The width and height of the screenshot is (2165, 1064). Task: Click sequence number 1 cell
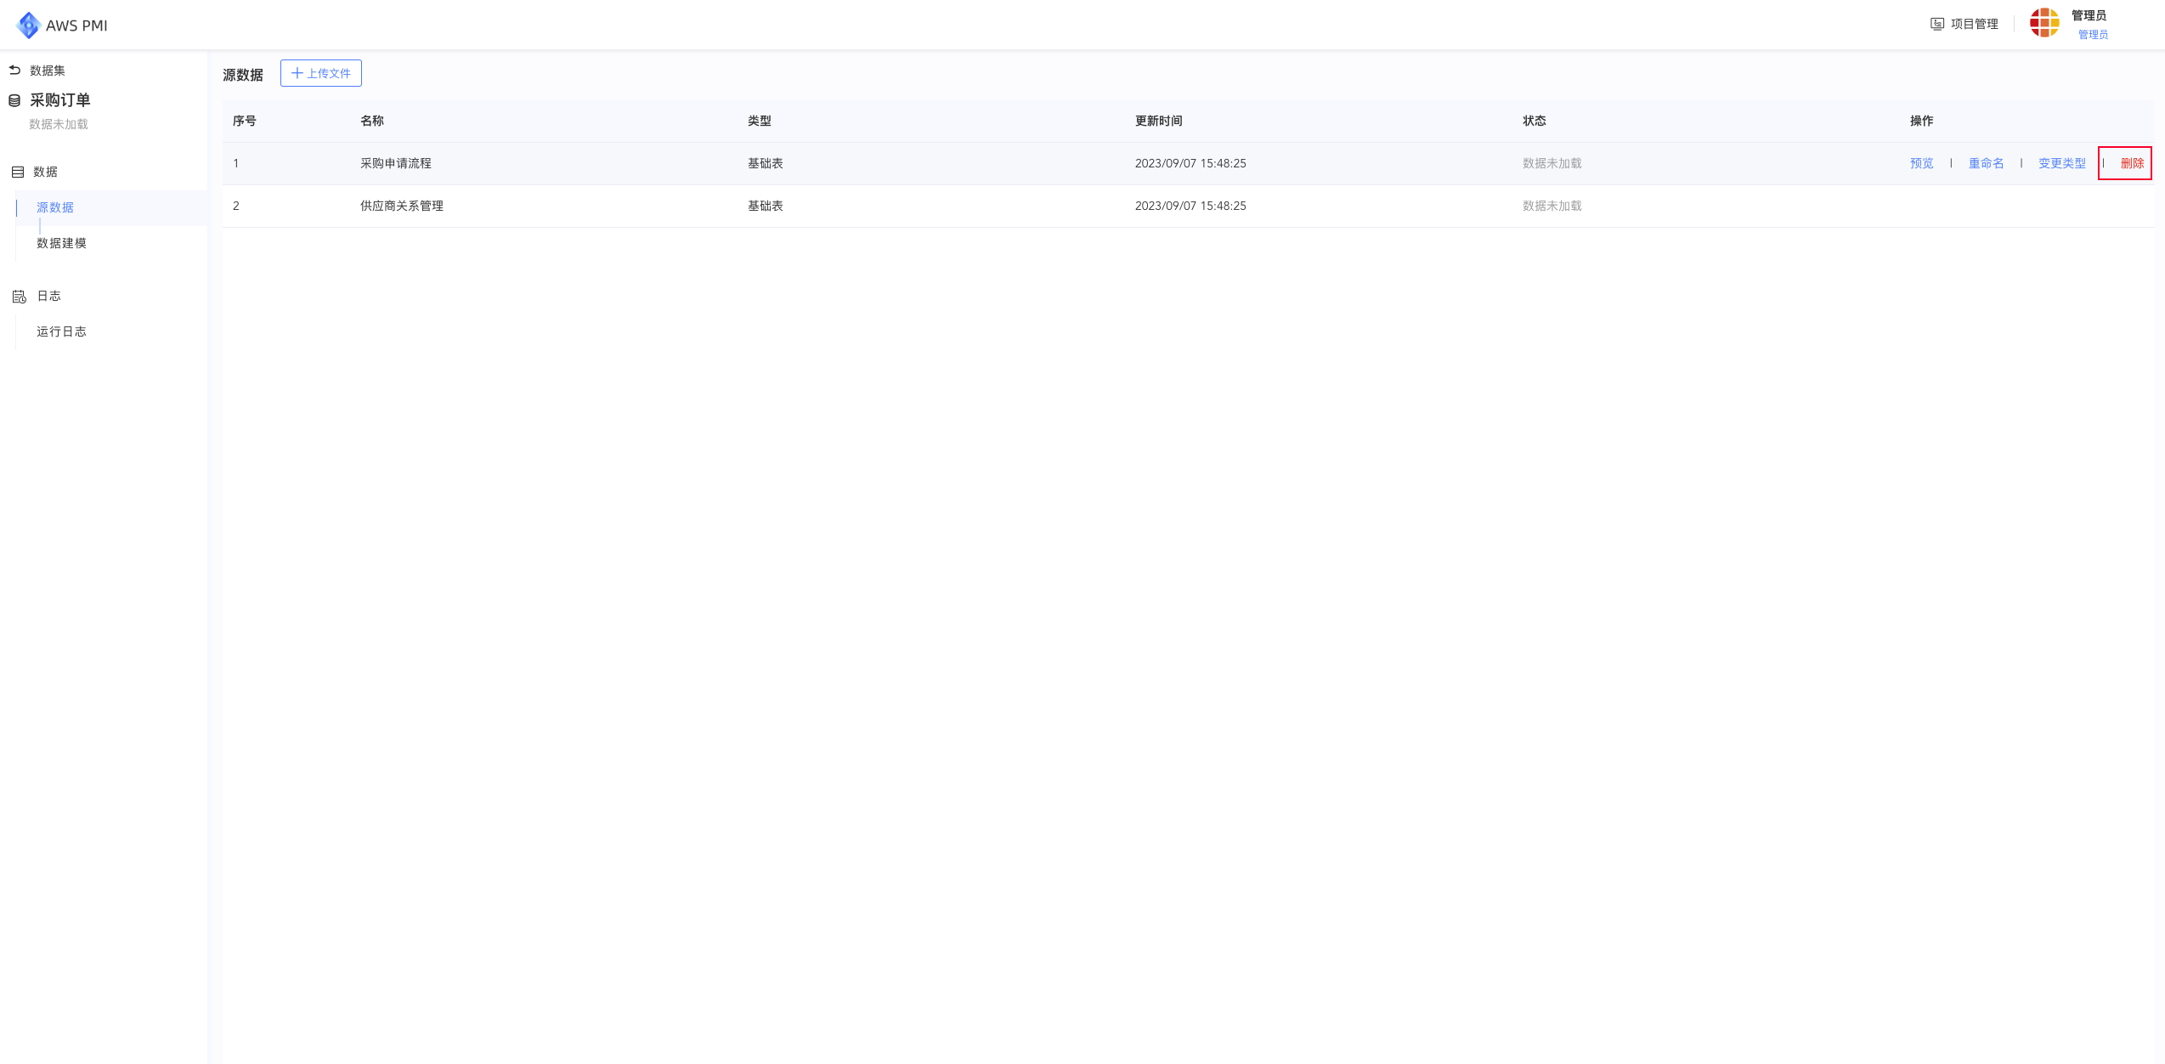[236, 163]
